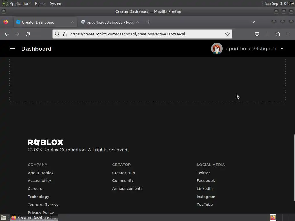The image size is (295, 221).
Task: Open the Dashboard hamburger menu
Action: tap(13, 49)
